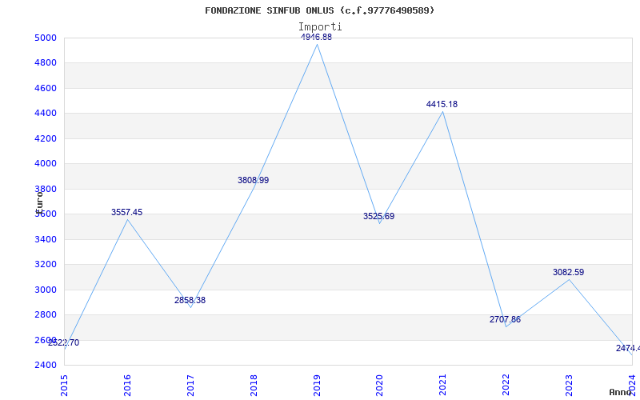This screenshot has height=400, width=640.
Task: Click the 3525.69 data label at 2020
Action: click(378, 216)
